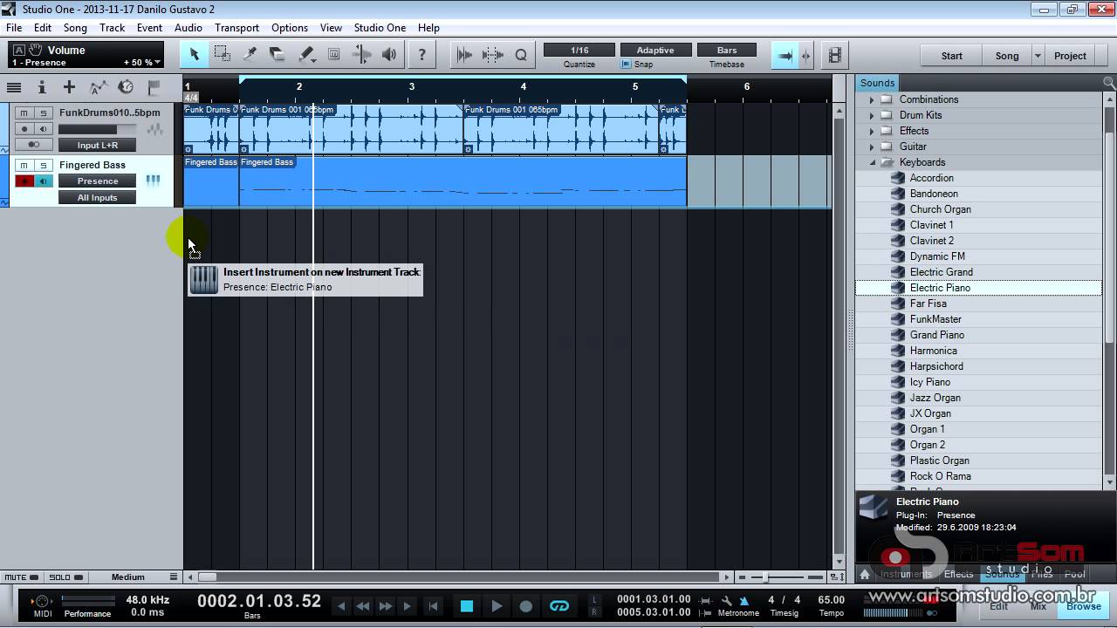Mute the FunkDrums track
This screenshot has height=628, width=1117.
[24, 113]
